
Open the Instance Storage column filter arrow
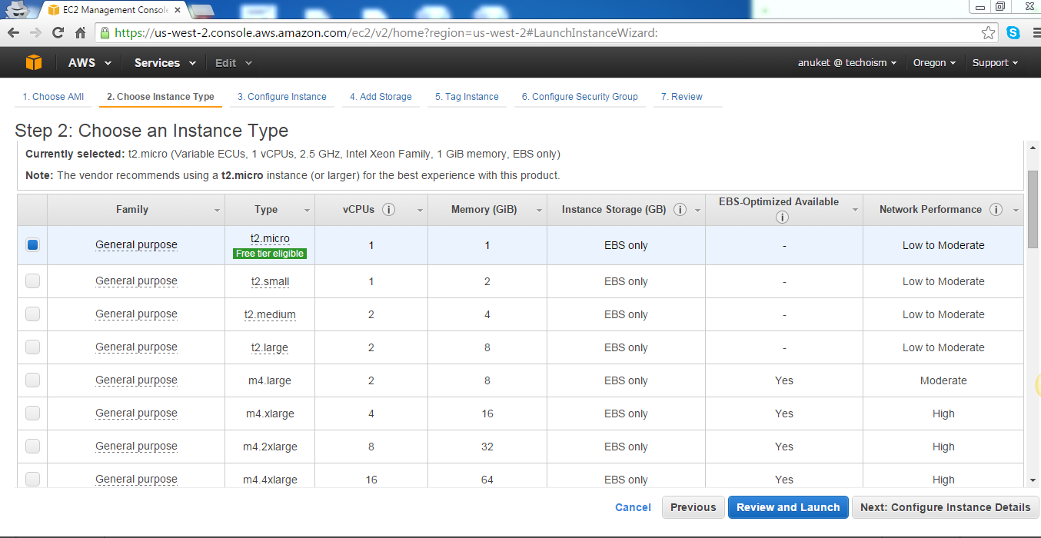697,210
